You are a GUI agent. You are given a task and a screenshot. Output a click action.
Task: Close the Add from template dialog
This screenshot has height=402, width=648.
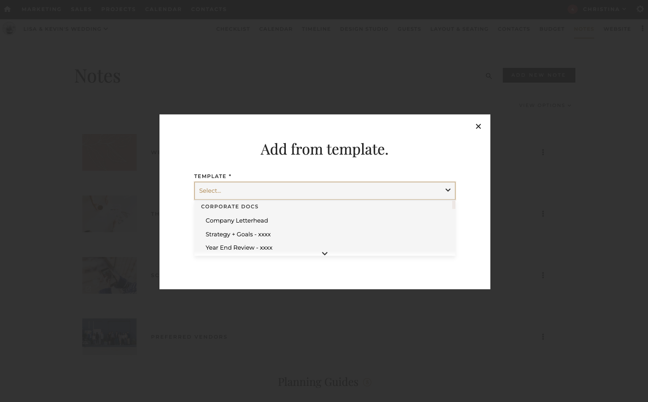coord(478,126)
